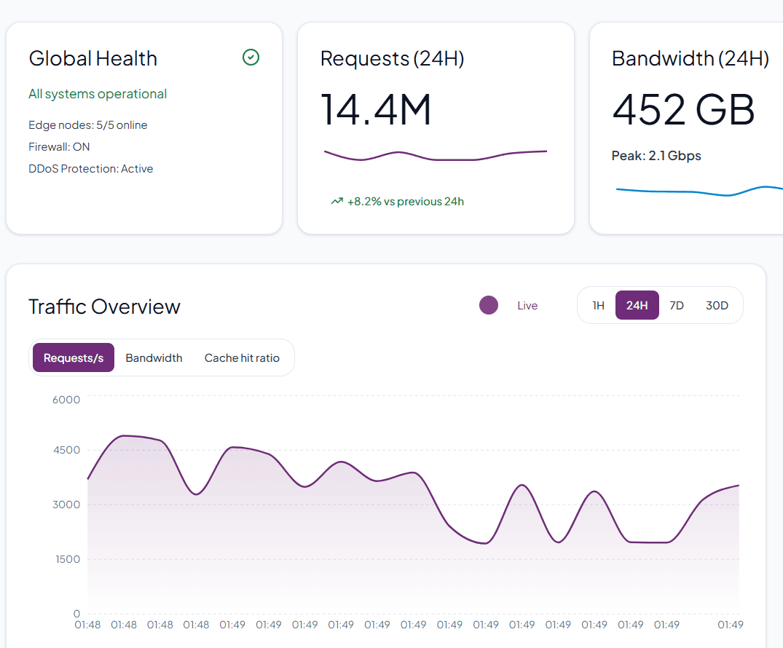Click the Traffic Overview heading
This screenshot has height=648, width=783.
(x=104, y=307)
